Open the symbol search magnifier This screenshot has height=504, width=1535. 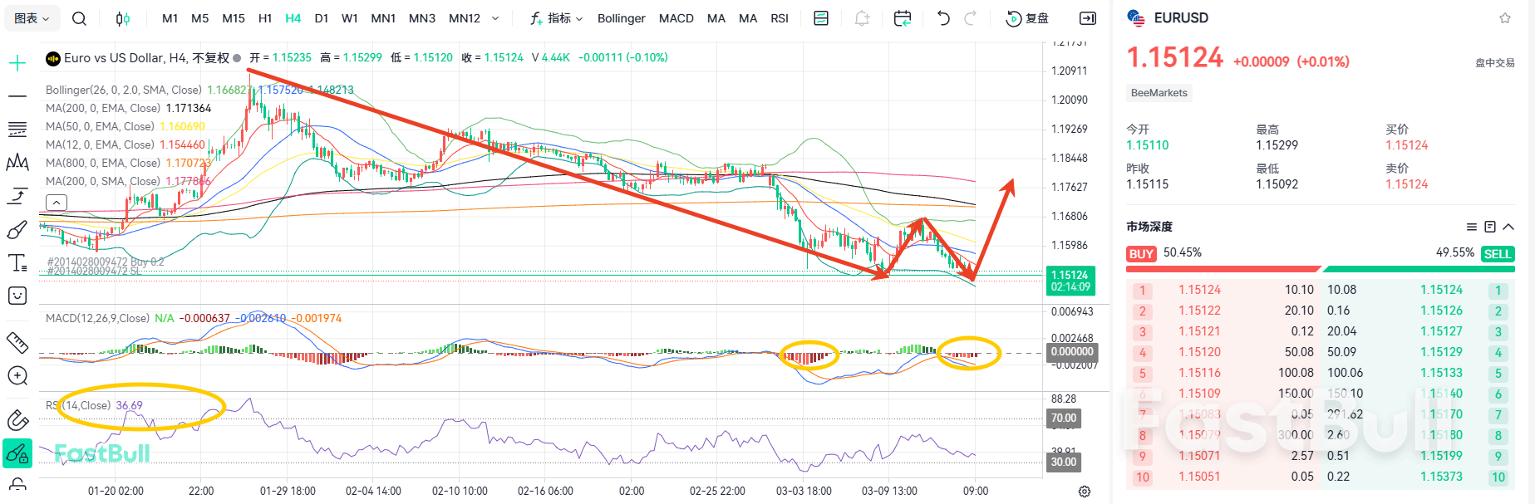pyautogui.click(x=79, y=18)
